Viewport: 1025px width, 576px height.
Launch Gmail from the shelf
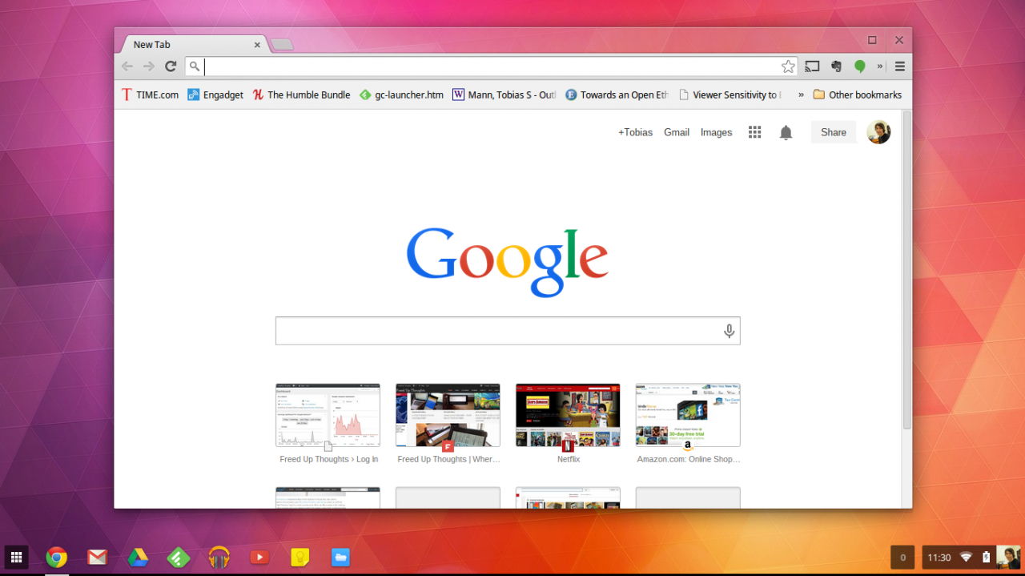(x=97, y=557)
